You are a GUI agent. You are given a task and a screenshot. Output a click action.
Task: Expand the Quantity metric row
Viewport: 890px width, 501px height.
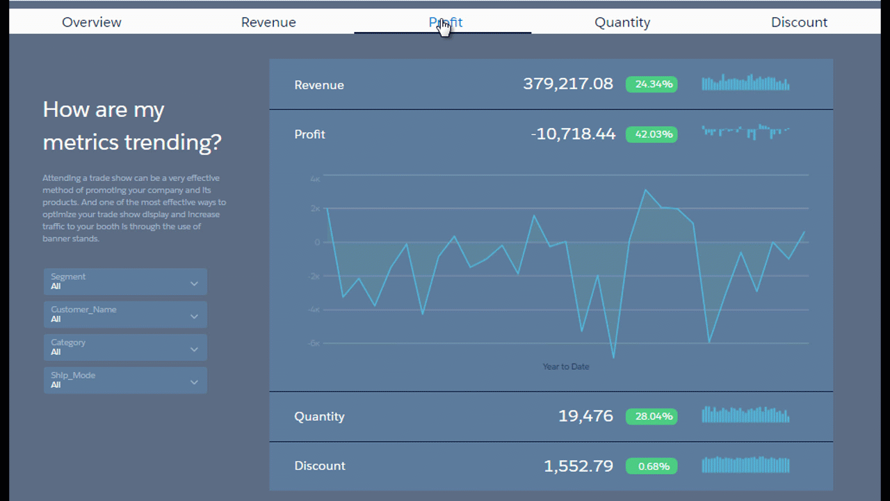click(x=319, y=417)
